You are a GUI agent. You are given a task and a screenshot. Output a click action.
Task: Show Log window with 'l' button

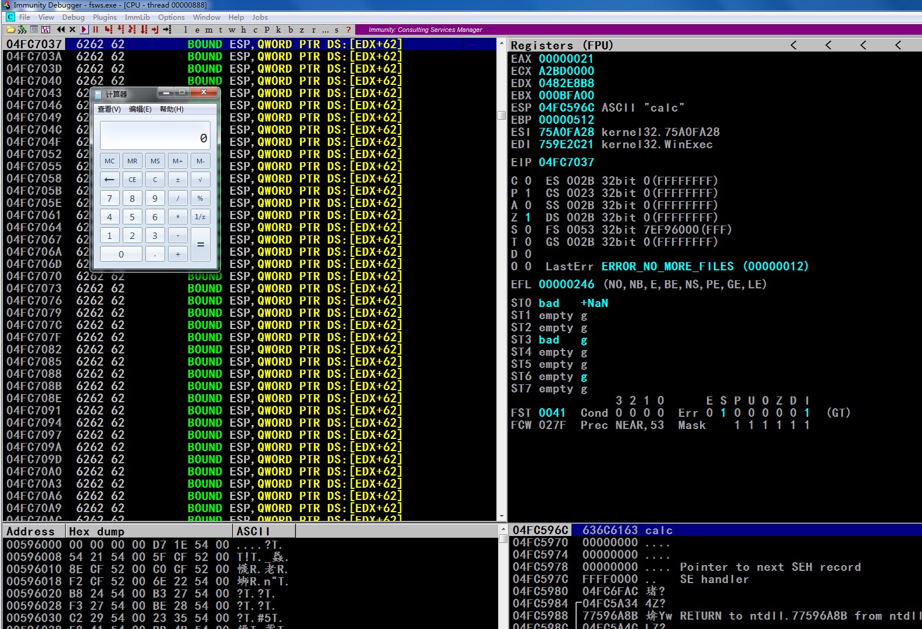(x=185, y=30)
